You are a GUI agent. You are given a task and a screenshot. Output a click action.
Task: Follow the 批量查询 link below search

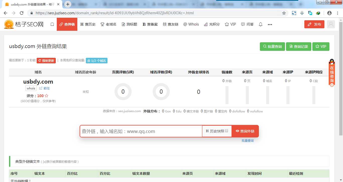(248, 141)
